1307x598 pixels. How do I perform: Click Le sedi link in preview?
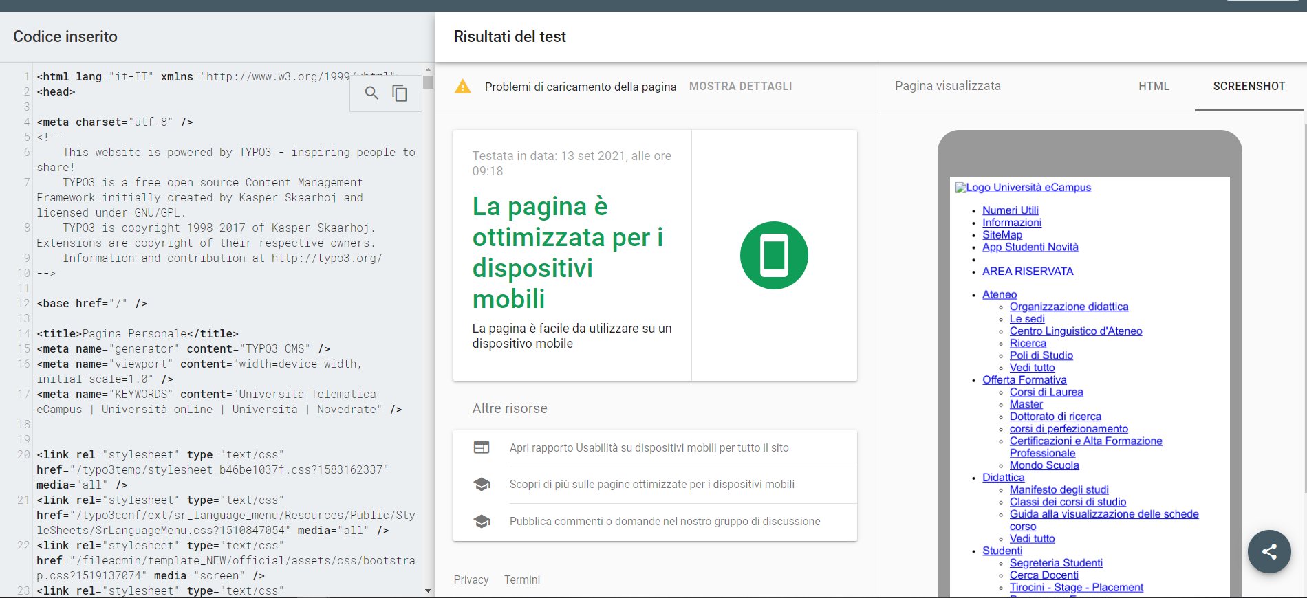[x=1027, y=319]
